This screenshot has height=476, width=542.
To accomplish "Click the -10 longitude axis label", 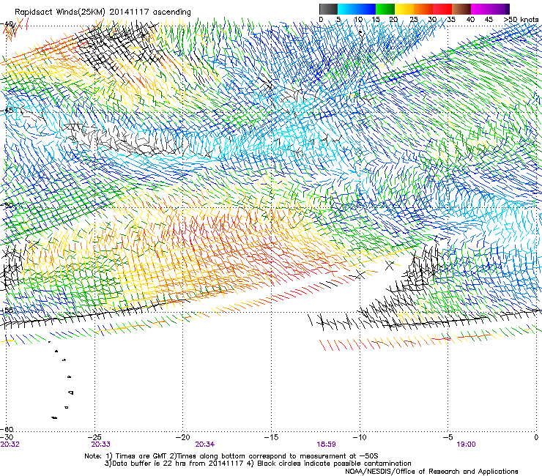I will click(x=360, y=437).
